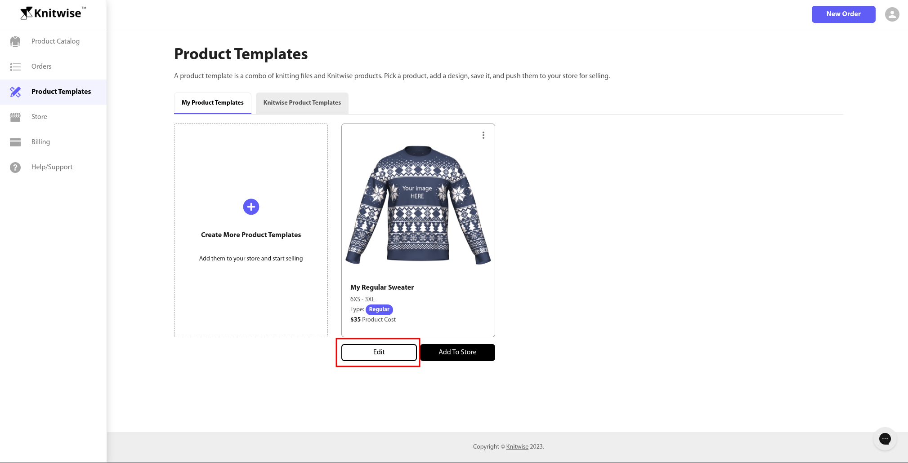Viewport: 908px width, 463px height.
Task: Click the My Regular Sweater preview image
Action: (418, 205)
